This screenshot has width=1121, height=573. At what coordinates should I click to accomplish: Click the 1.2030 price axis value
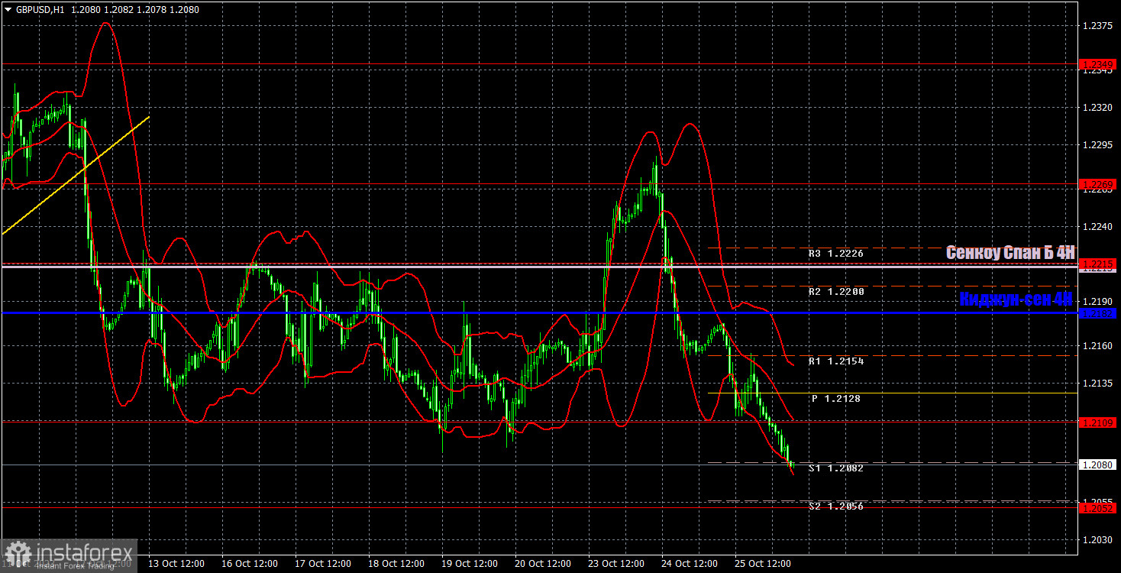pos(1097,540)
